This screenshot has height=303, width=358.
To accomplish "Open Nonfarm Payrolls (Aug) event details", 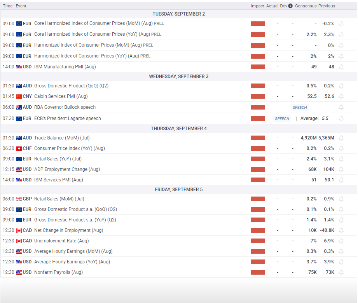I will [x=58, y=272].
